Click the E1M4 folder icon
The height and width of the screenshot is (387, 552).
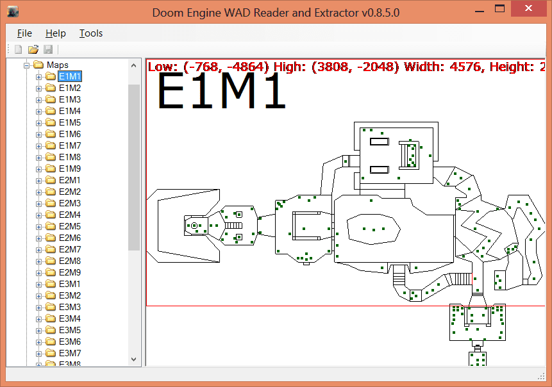tap(51, 111)
